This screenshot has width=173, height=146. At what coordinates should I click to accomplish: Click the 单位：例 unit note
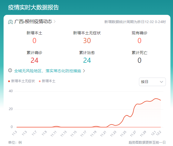15,142
